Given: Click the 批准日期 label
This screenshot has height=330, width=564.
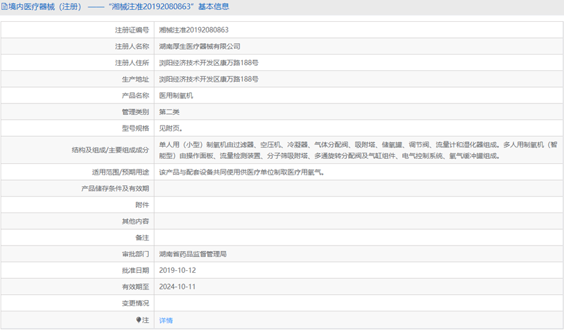Looking at the screenshot, I should pos(135,270).
